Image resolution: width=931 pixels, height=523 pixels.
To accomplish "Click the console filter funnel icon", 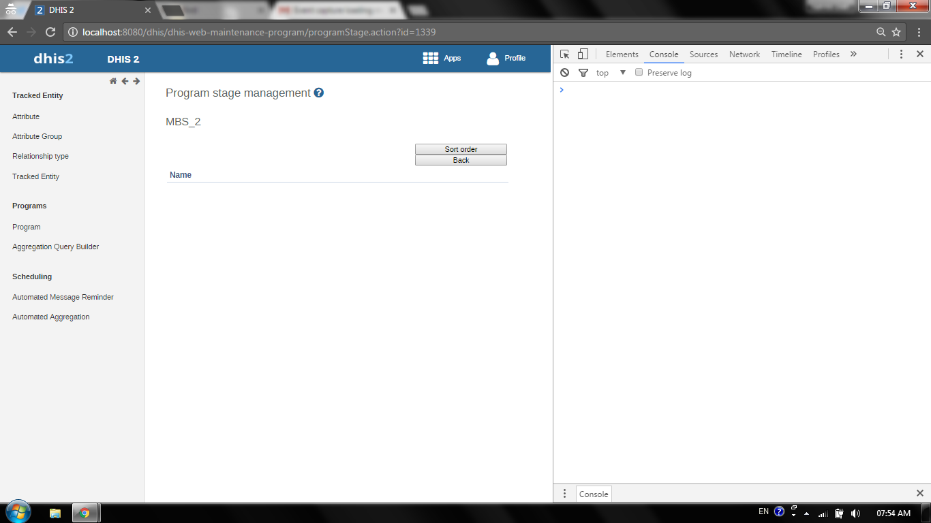I will 583,73.
